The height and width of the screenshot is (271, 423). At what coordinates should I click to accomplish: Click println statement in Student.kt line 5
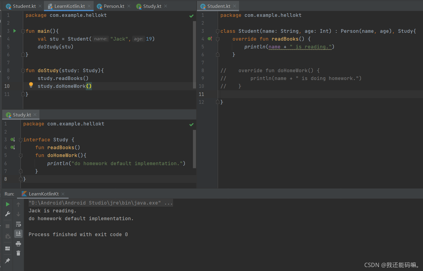tap(289, 47)
